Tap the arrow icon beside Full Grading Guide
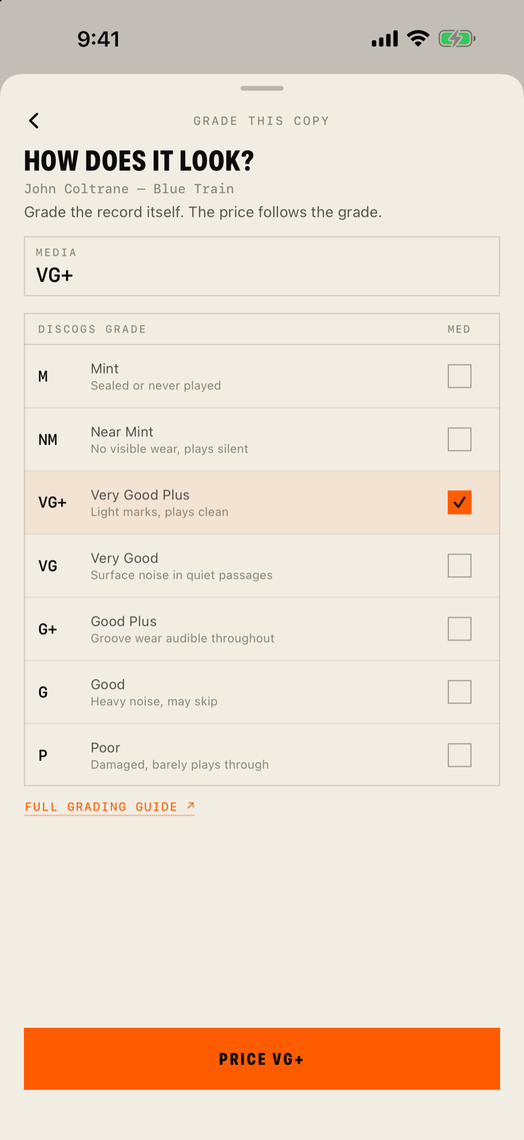Viewport: 524px width, 1140px height. tap(190, 806)
